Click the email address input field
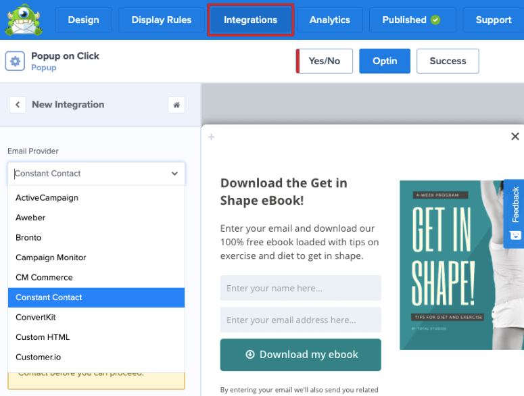 (300, 320)
